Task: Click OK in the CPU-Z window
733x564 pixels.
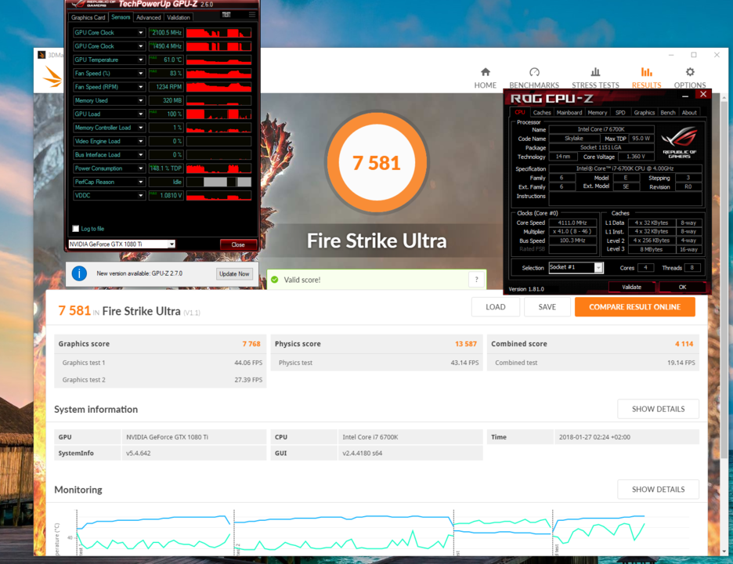Action: pyautogui.click(x=682, y=287)
